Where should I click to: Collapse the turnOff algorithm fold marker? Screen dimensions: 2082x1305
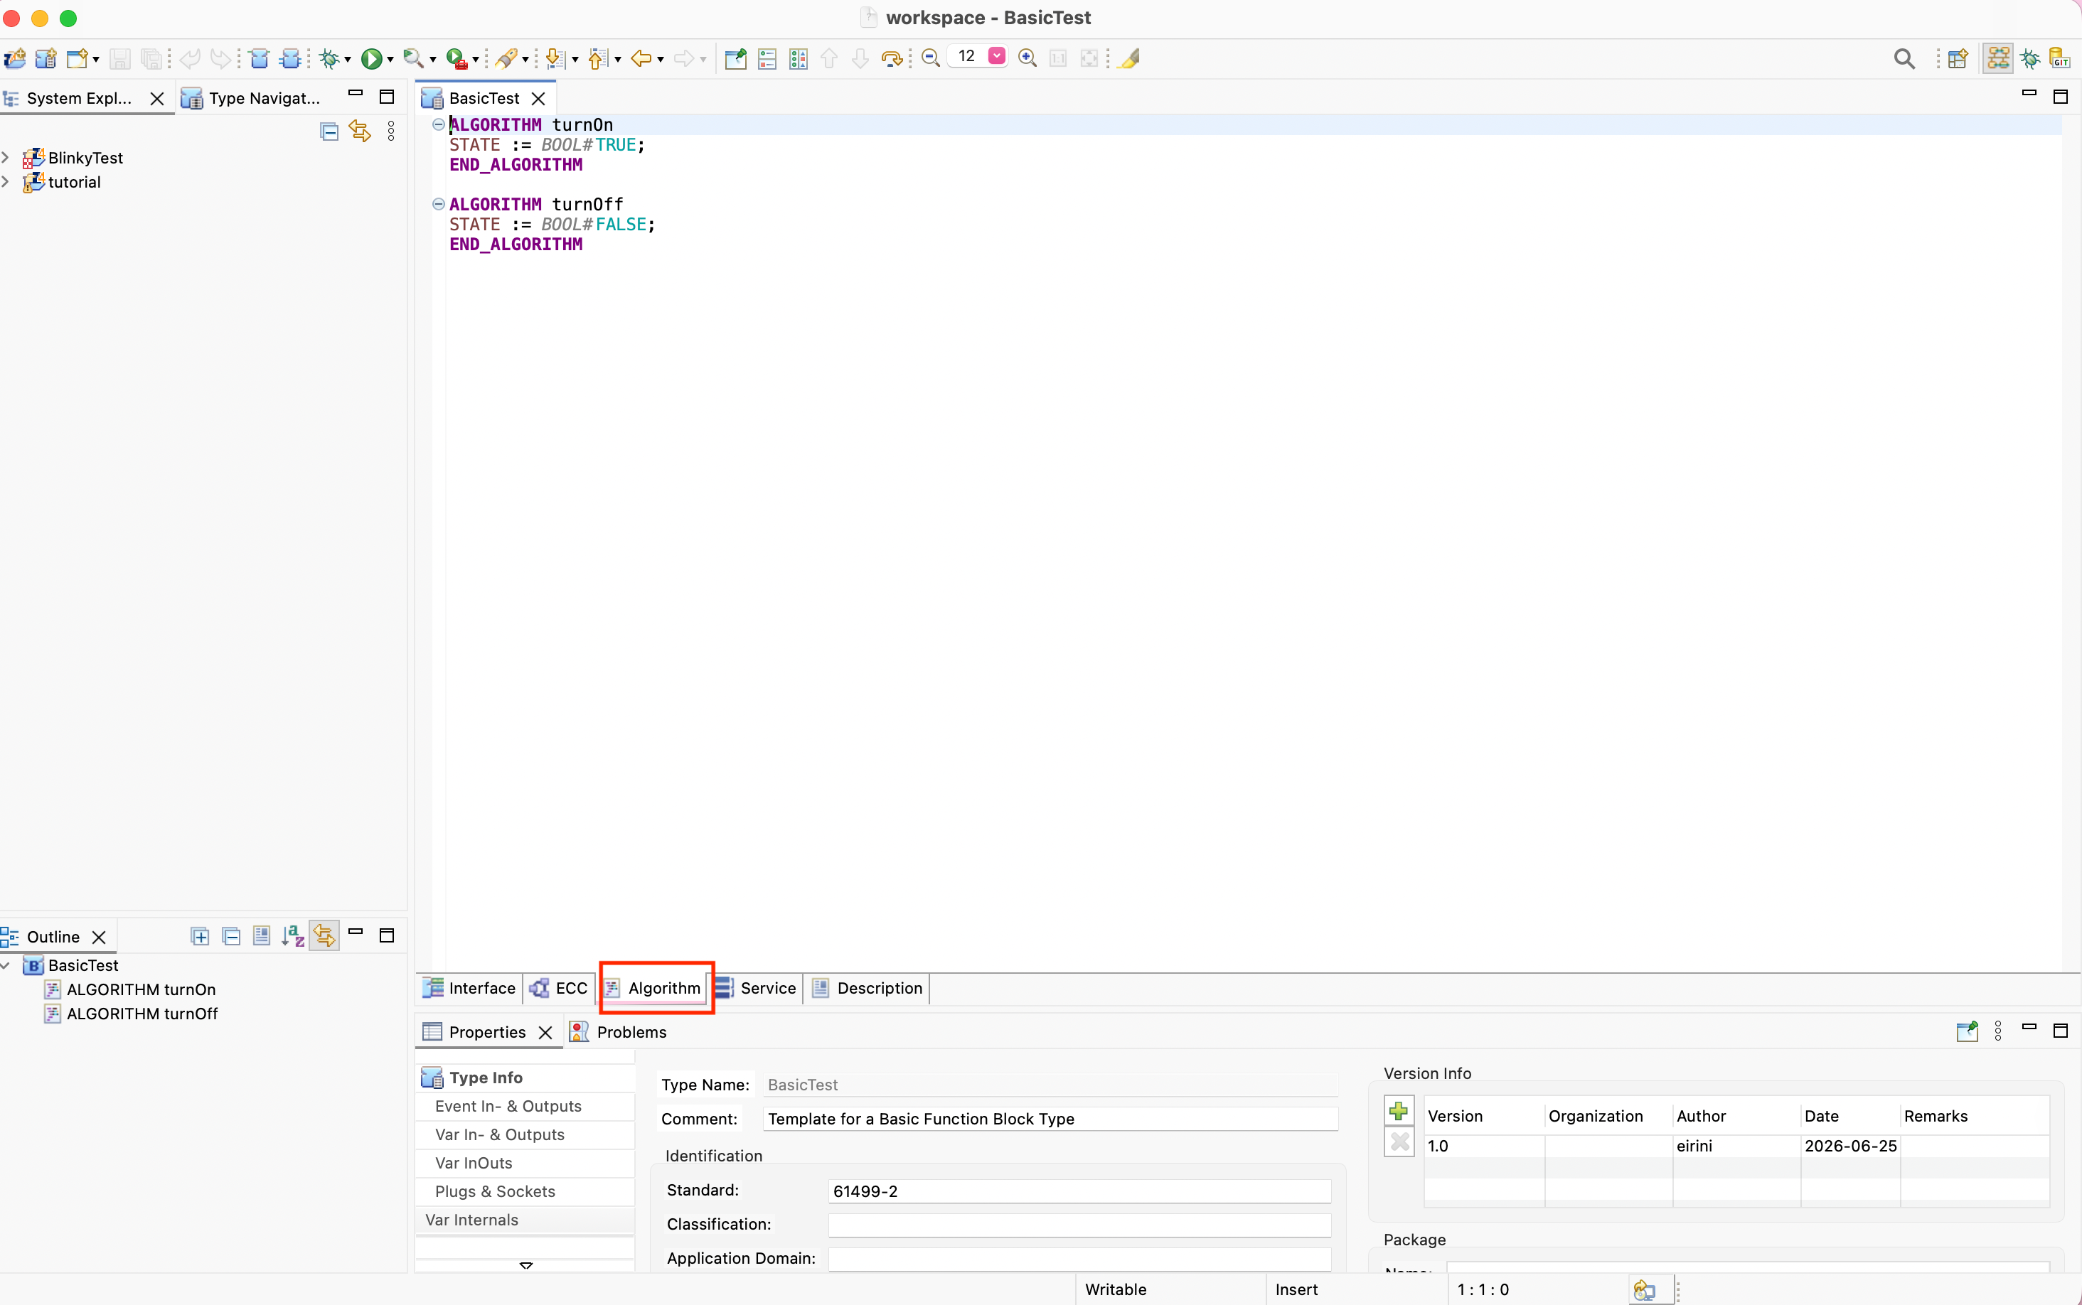click(439, 205)
